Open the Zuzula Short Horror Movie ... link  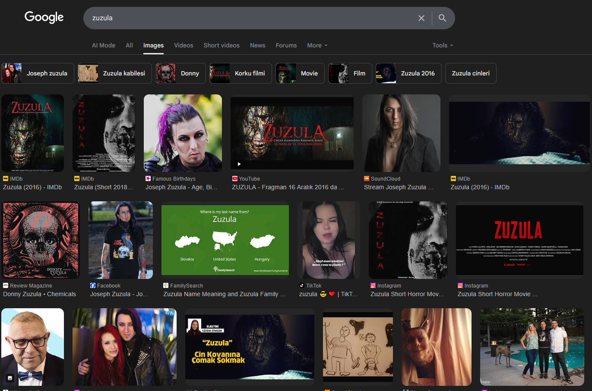coord(497,294)
